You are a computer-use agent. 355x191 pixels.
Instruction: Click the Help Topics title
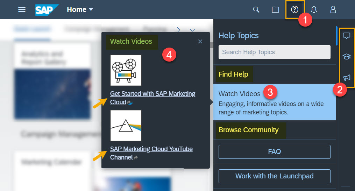tap(239, 36)
